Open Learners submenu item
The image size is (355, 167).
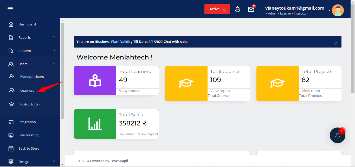(27, 91)
